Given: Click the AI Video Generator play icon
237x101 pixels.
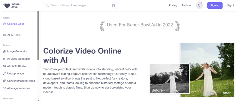Looking at the screenshot, I should click(x=4, y=59).
